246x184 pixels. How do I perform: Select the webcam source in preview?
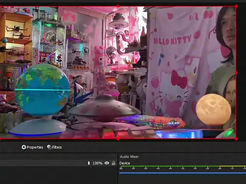pos(118,73)
